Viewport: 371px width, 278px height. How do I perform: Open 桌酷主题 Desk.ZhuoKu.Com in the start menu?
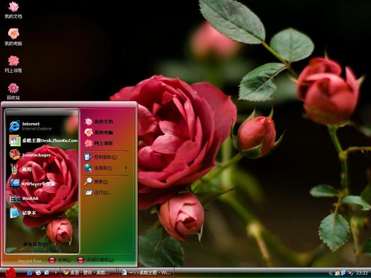(x=42, y=140)
